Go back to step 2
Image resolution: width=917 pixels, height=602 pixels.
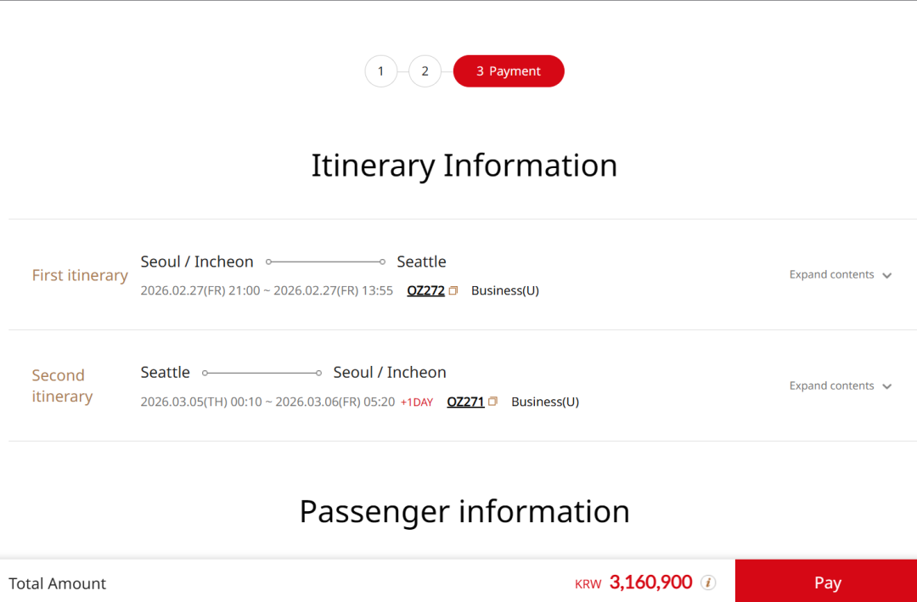tap(425, 71)
